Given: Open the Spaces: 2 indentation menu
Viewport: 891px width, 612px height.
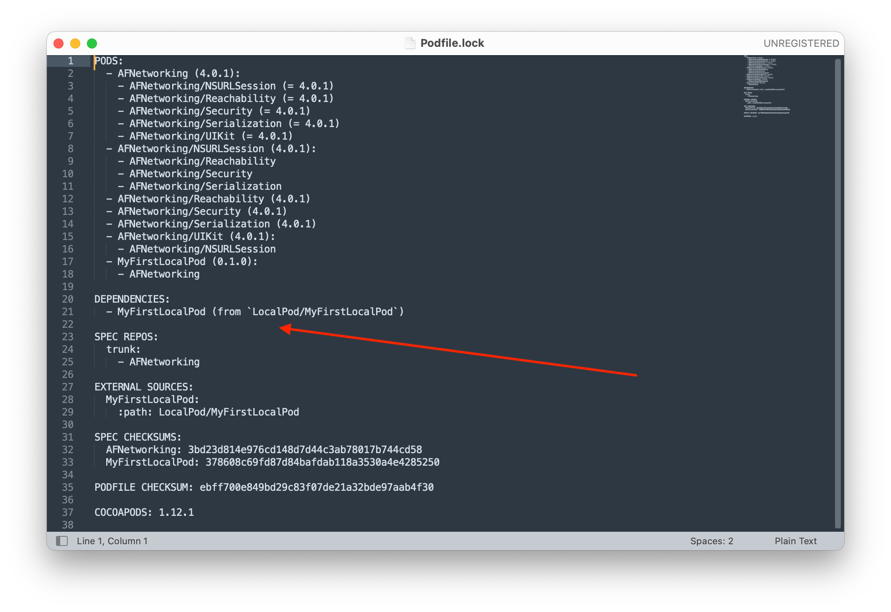Looking at the screenshot, I should (x=712, y=541).
